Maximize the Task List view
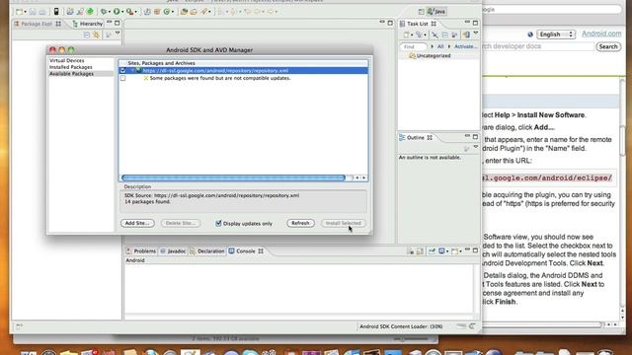632x355 pixels. [475, 23]
